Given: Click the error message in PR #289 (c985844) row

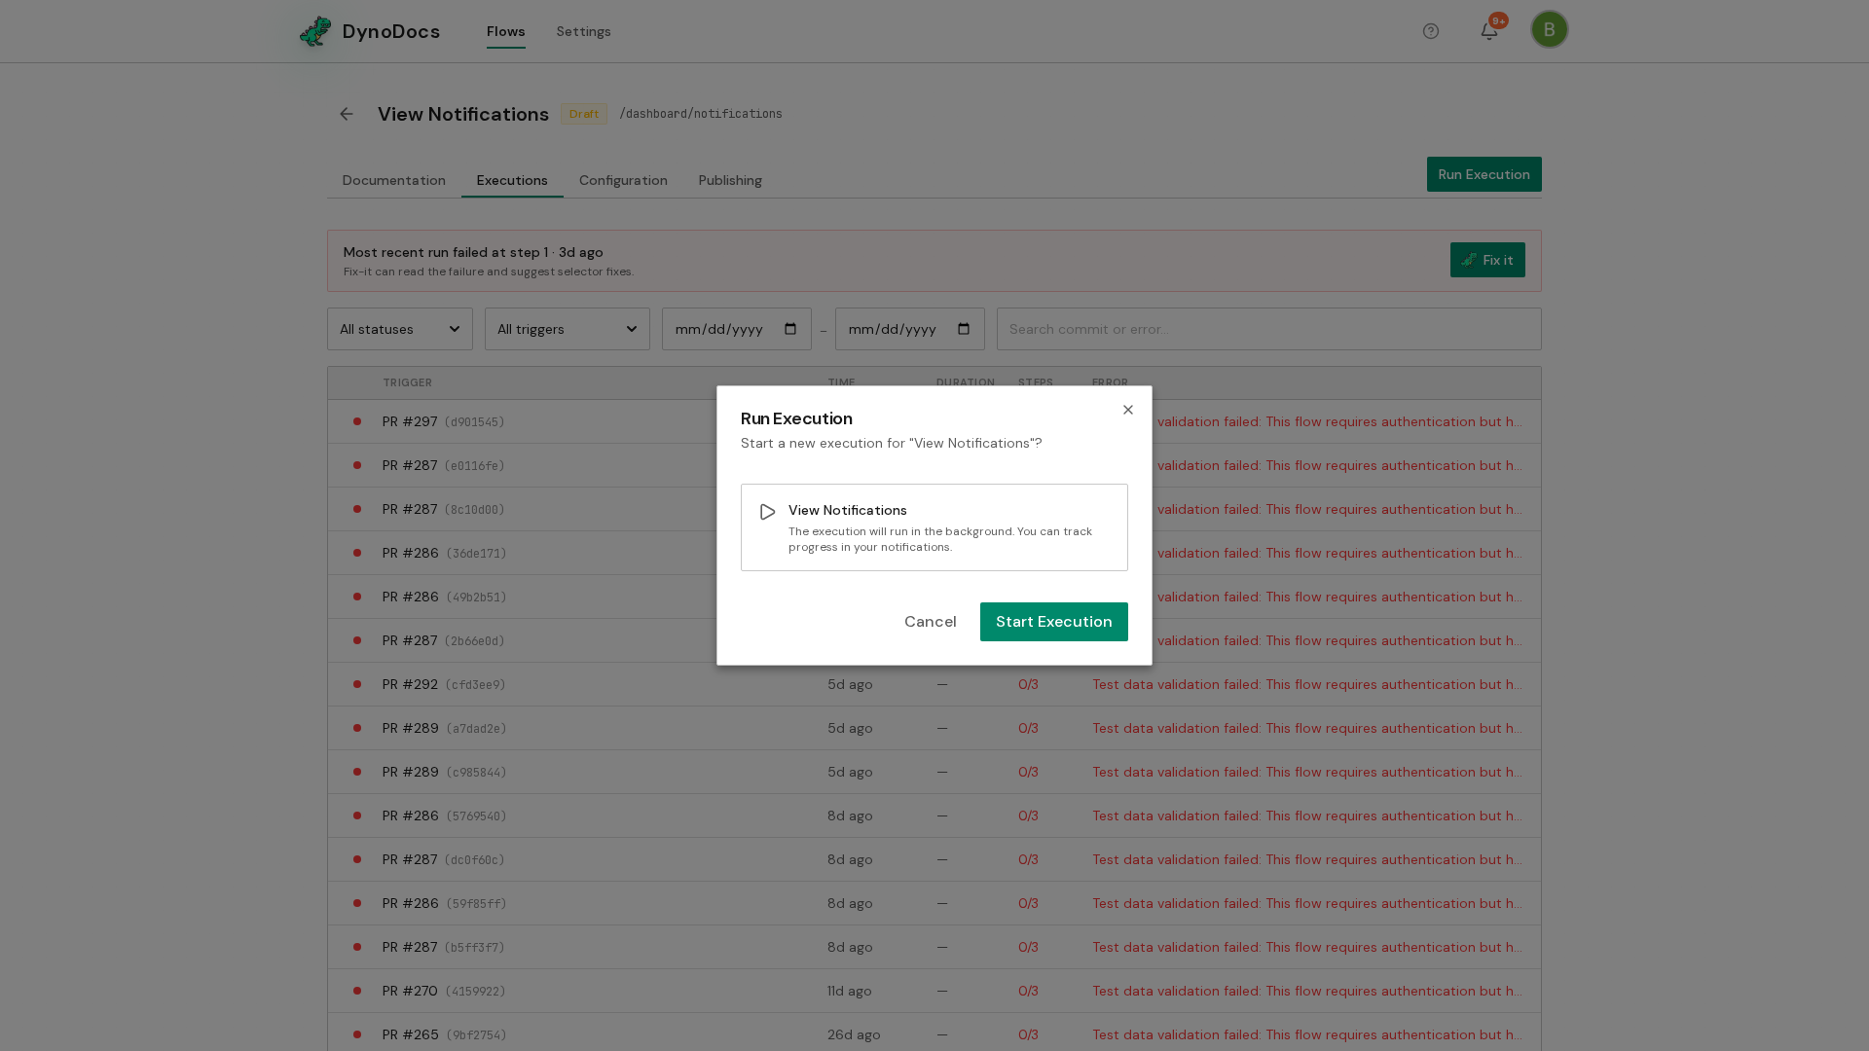Looking at the screenshot, I should (1307, 772).
